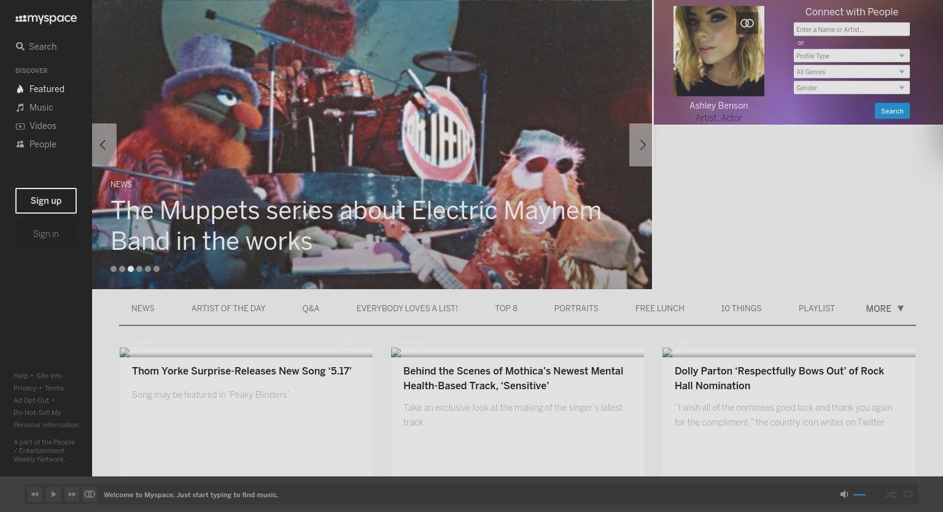This screenshot has width=943, height=512.
Task: Open the Muppets Electric Mayhem headline
Action: click(356, 226)
